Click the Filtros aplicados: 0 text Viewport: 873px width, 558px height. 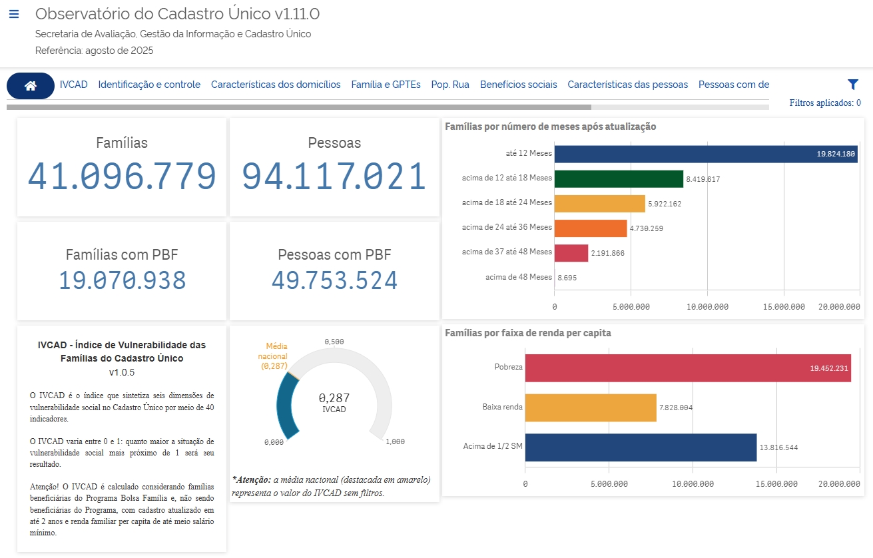824,103
